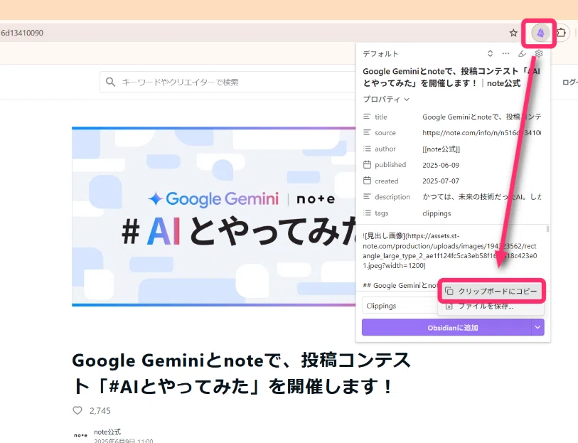
Task: Edit the created date 2025-07-07
Action: click(x=441, y=181)
